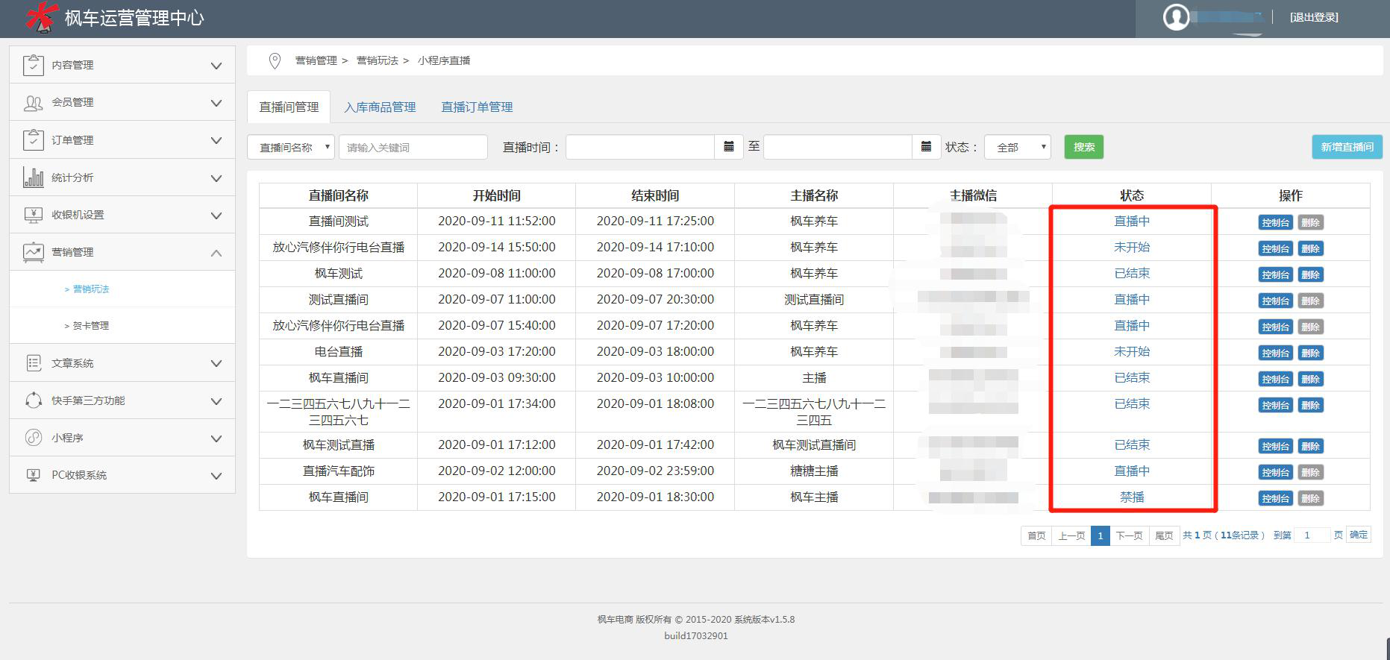Select 贺卡管理 submenu item
Screen dimensions: 1390x660
tap(91, 326)
